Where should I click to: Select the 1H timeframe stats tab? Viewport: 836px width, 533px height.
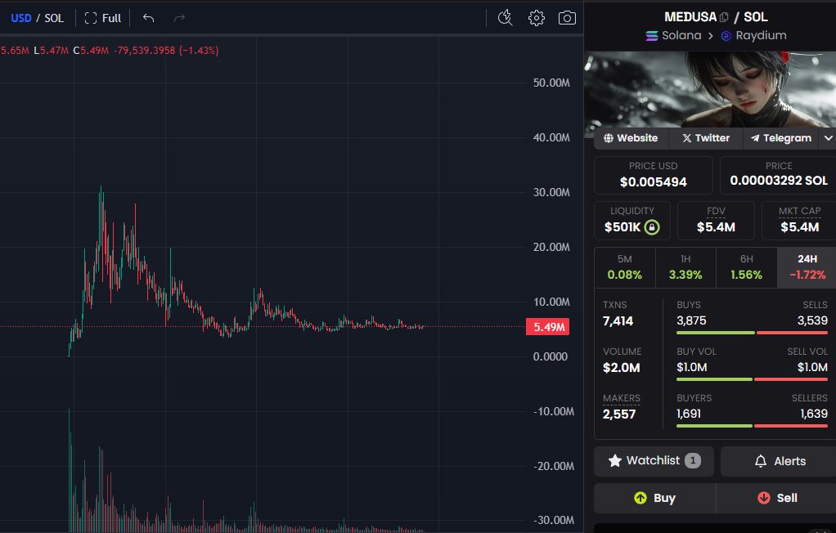point(685,267)
